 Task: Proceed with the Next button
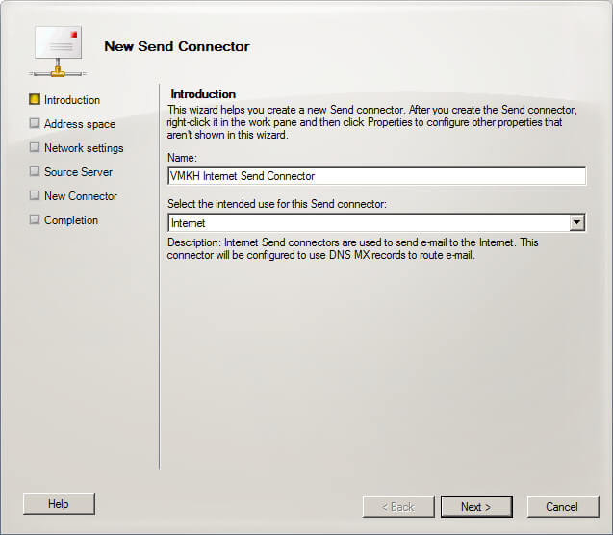[476, 507]
